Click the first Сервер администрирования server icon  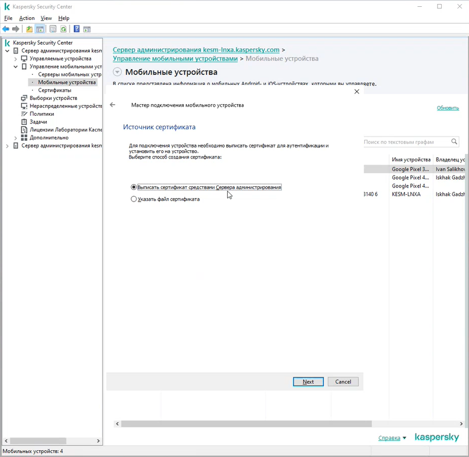tap(16, 51)
